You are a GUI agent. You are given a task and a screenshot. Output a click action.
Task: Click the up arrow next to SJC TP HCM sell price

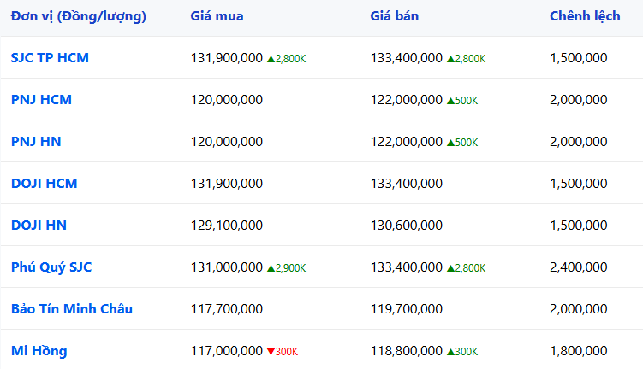tap(451, 59)
